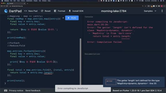Image resolution: width=166 pixels, height=93 pixels.
Task: Click the editor vertical scrollbar
Action: (80, 62)
